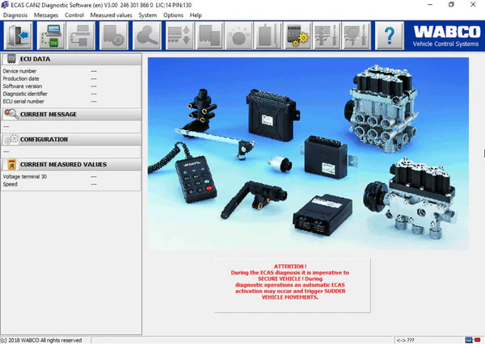Click the greyed overlapping panels toolbar icon

(209, 36)
